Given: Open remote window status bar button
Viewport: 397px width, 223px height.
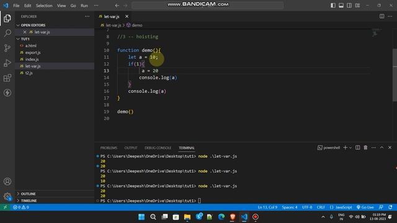Looking at the screenshot, I should pos(5,208).
